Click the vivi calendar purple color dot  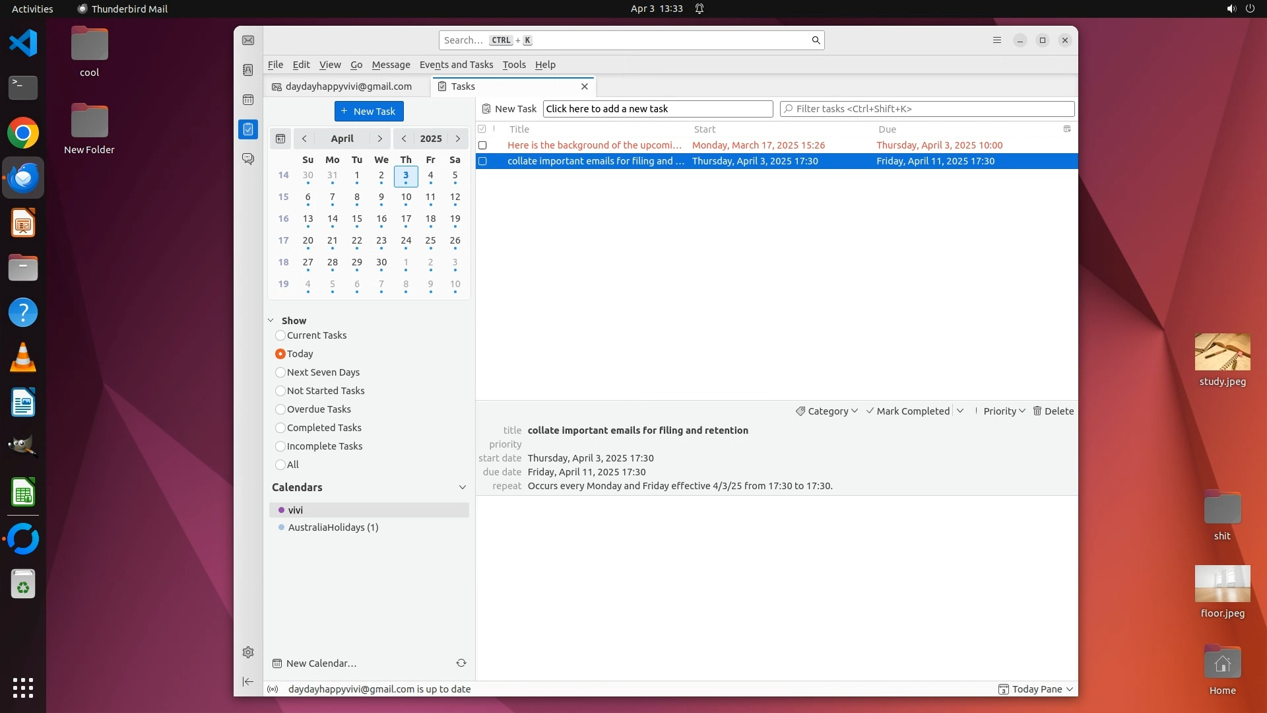pos(281,510)
